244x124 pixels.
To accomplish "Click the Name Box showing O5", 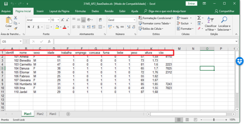I will 12,42.
